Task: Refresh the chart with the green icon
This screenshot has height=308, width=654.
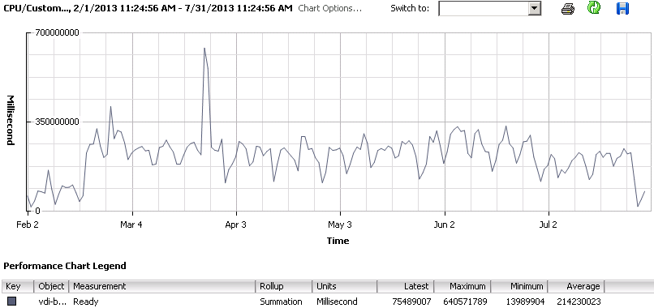Action: pyautogui.click(x=594, y=8)
